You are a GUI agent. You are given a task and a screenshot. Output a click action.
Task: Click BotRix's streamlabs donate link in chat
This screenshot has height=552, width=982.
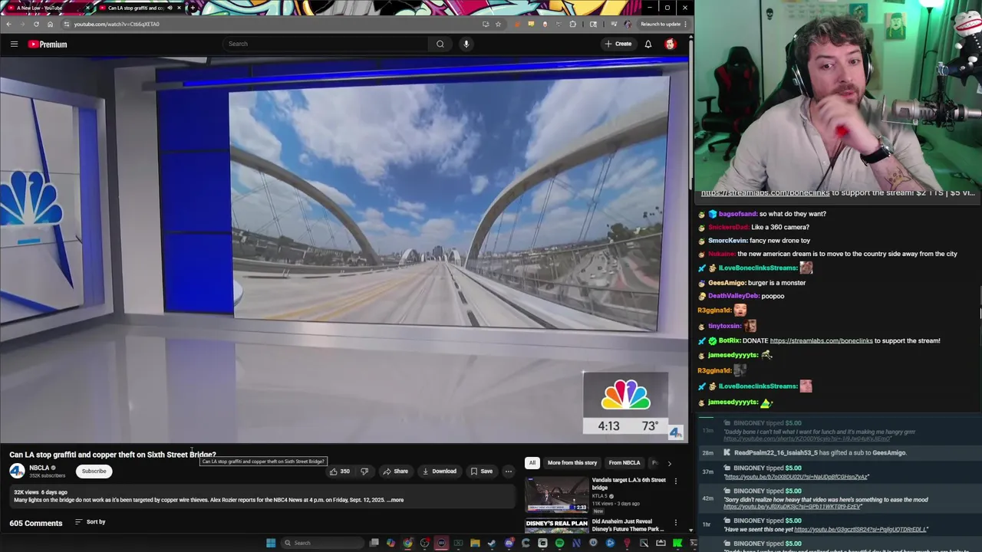[x=821, y=340]
